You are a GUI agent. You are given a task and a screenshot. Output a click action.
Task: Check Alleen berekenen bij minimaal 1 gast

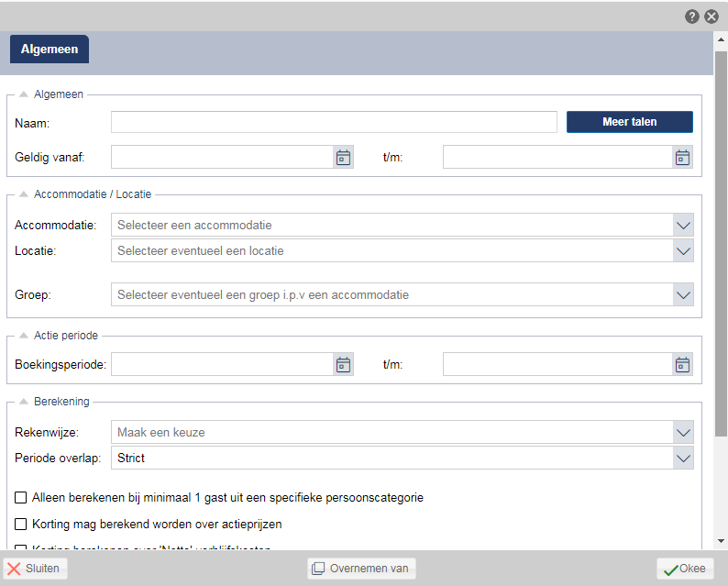(21, 498)
